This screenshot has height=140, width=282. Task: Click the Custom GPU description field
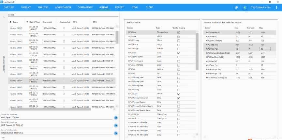[57, 125]
